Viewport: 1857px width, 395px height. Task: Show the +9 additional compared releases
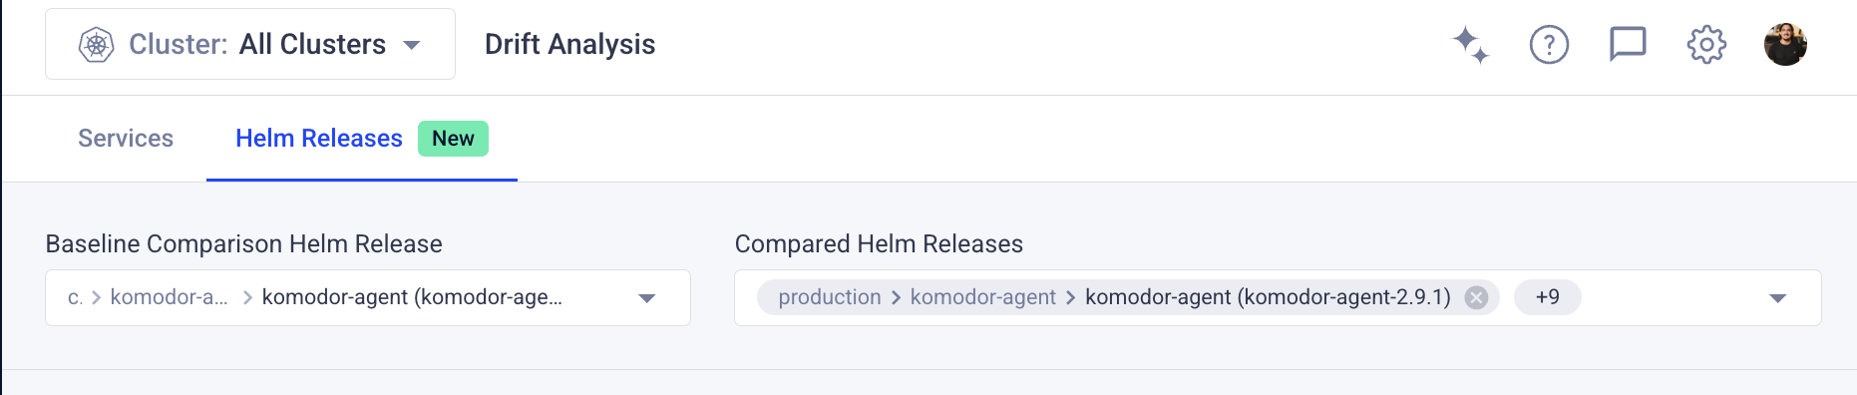(1547, 297)
